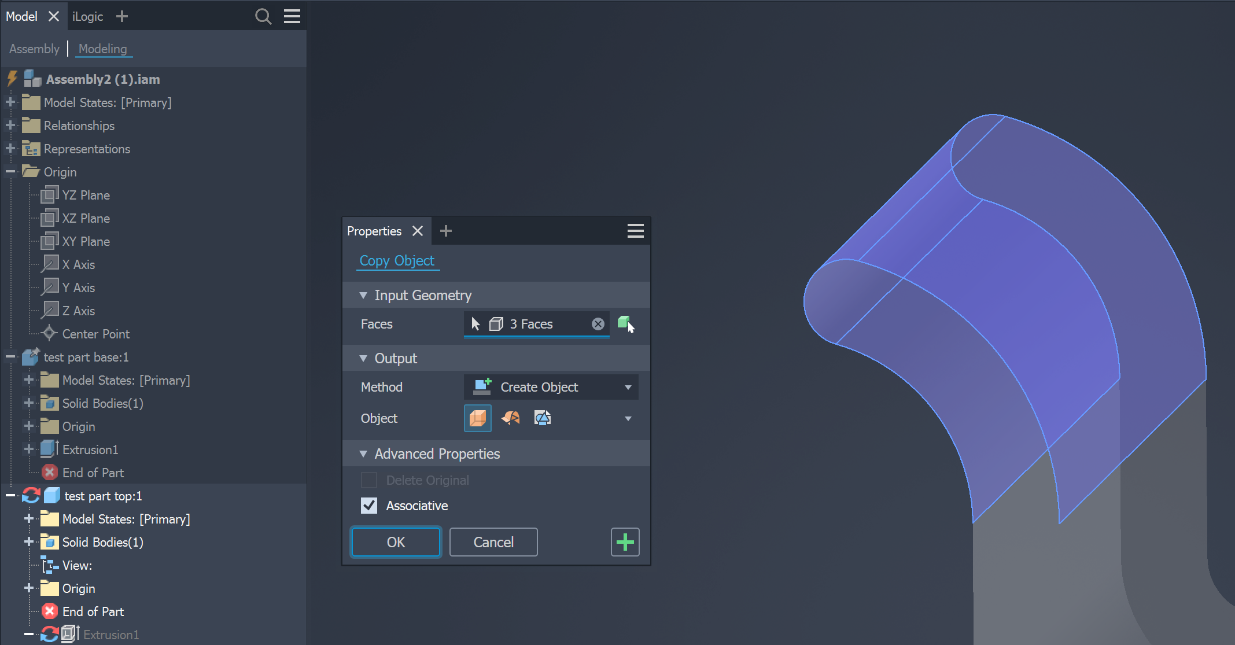The image size is (1235, 645).
Task: Clear the 3 Faces selection
Action: pos(598,324)
